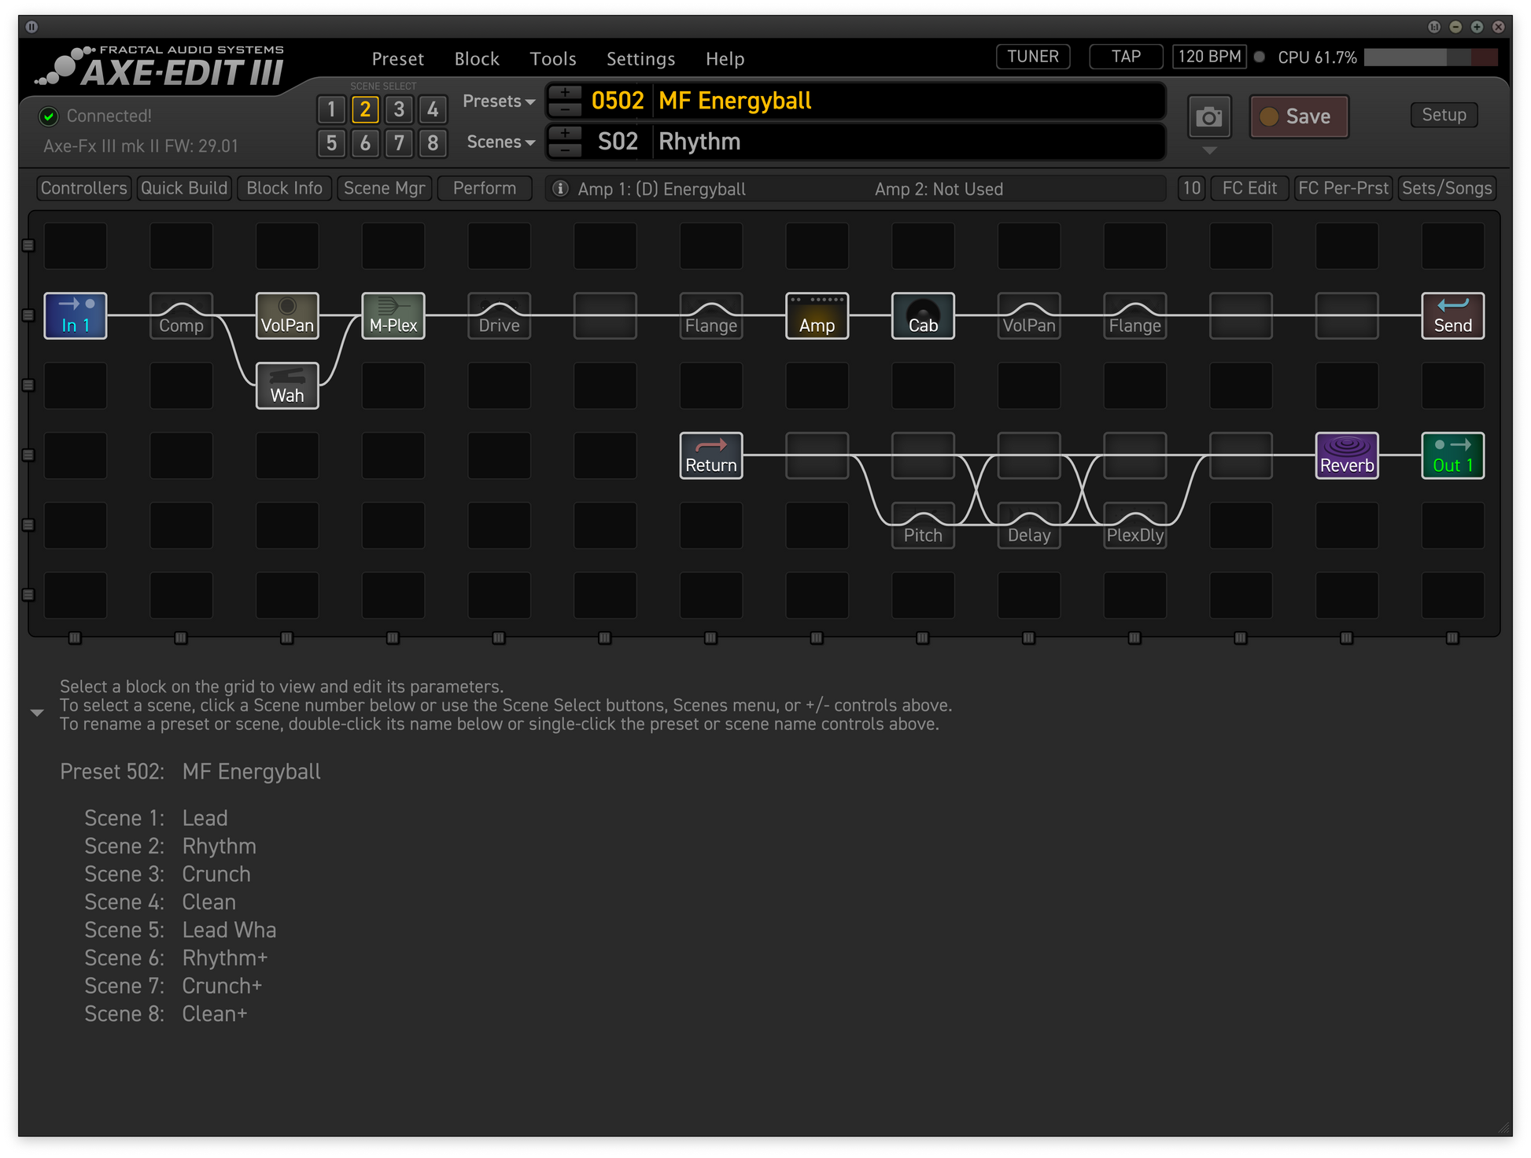1531x1158 pixels.
Task: Click the M-Plex multiplexer block
Action: (393, 315)
